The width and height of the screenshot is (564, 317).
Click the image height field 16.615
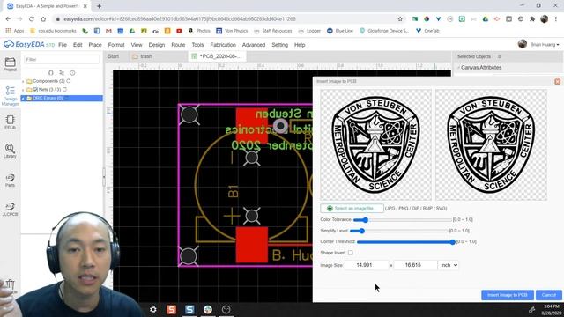coord(415,265)
